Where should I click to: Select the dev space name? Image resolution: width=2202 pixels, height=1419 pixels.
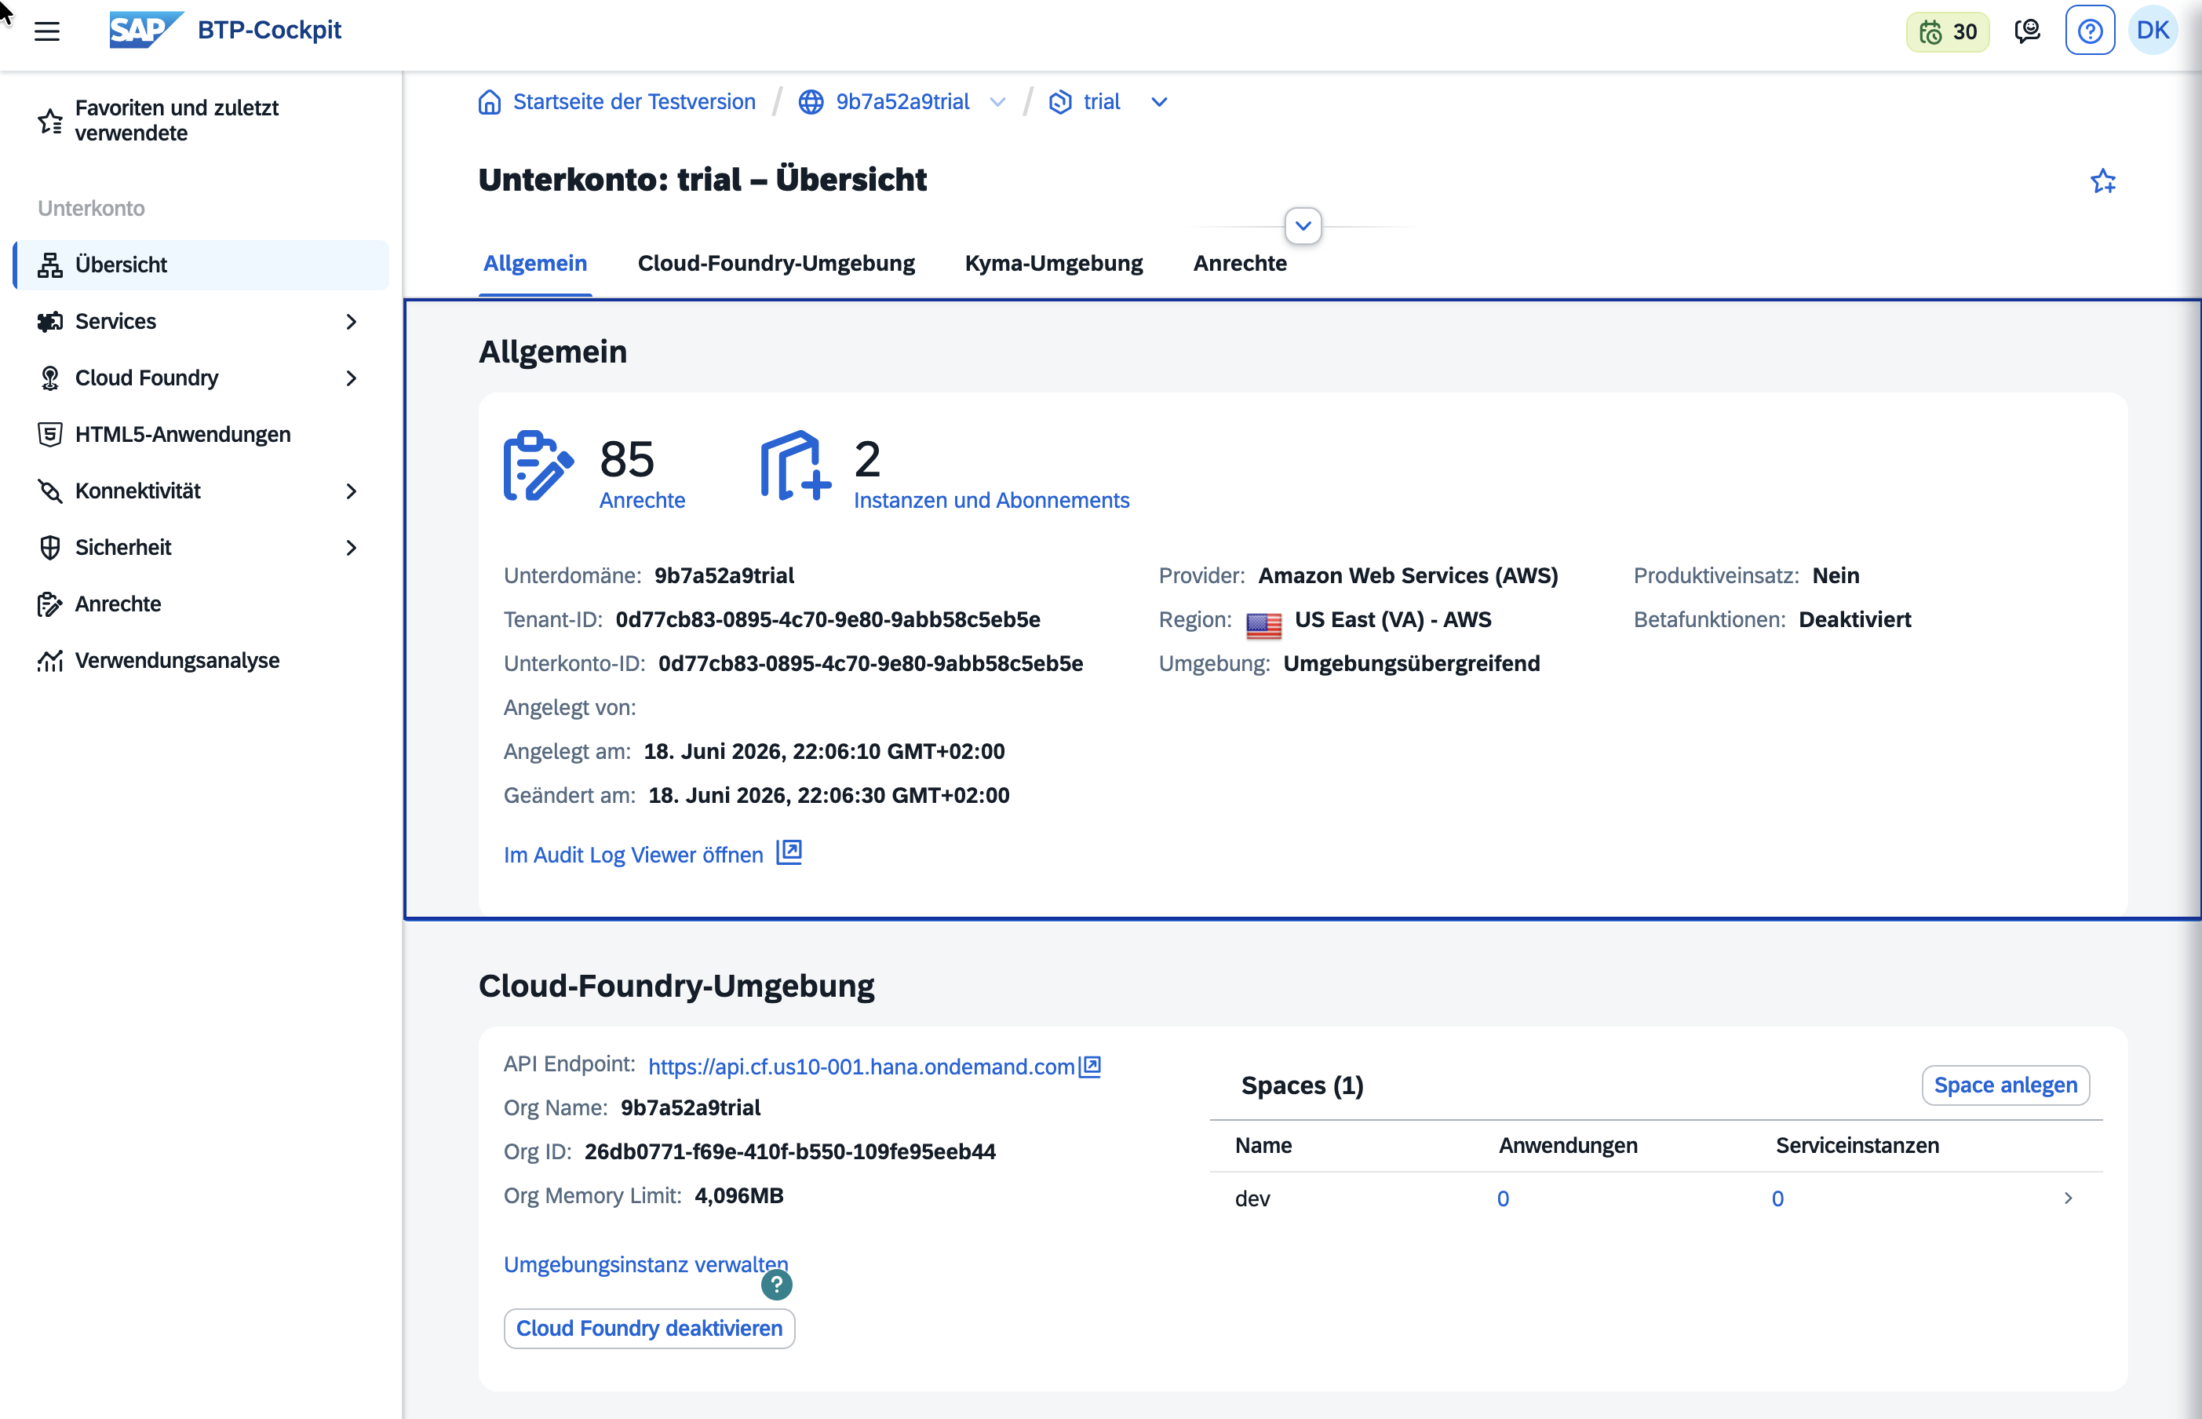[x=1252, y=1198]
